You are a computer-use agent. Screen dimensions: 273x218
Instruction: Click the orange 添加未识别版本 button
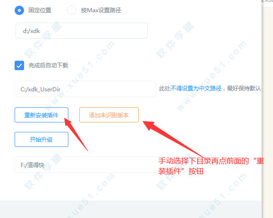(109, 115)
